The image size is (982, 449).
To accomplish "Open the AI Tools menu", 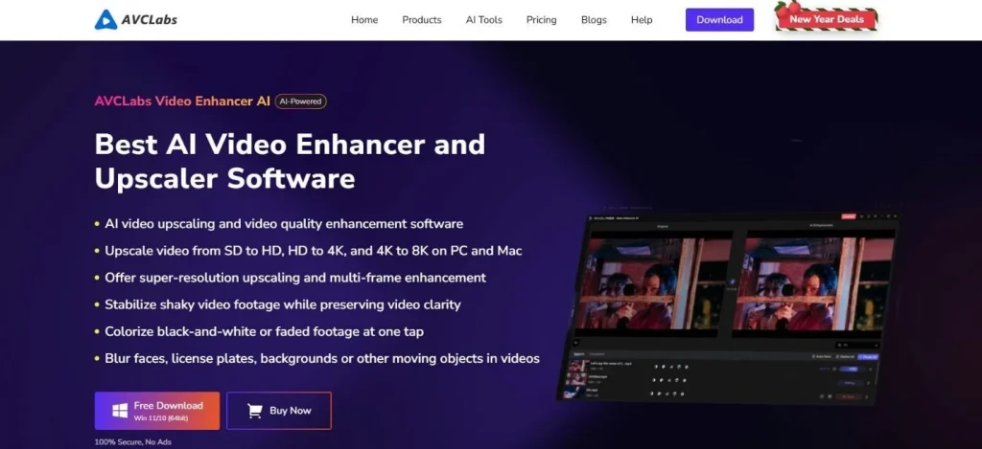I will [484, 20].
